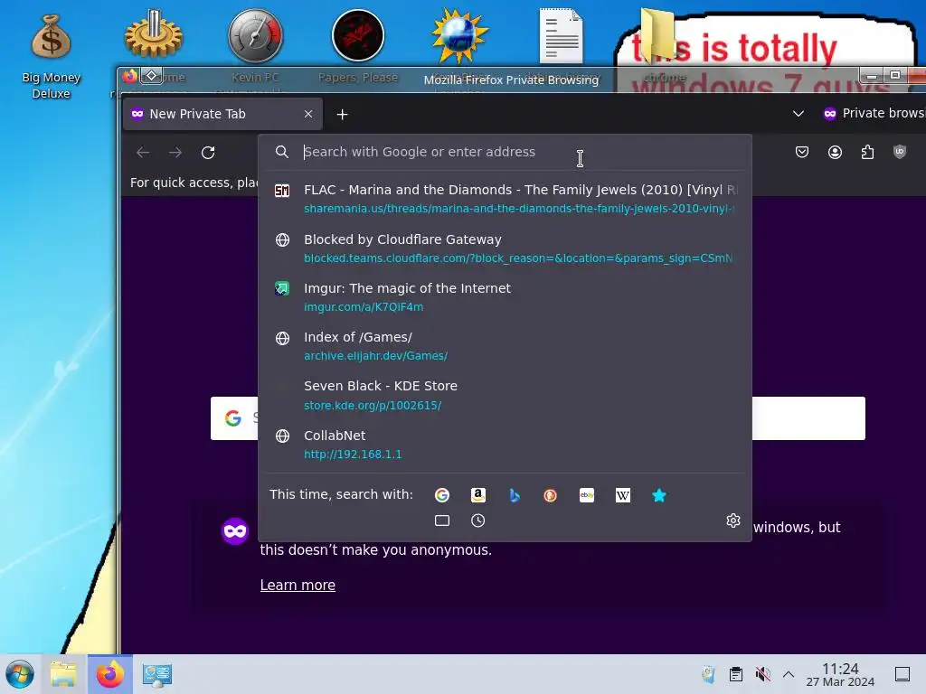Open http://192.168.1.1 link
The image size is (926, 694).
pos(353,455)
